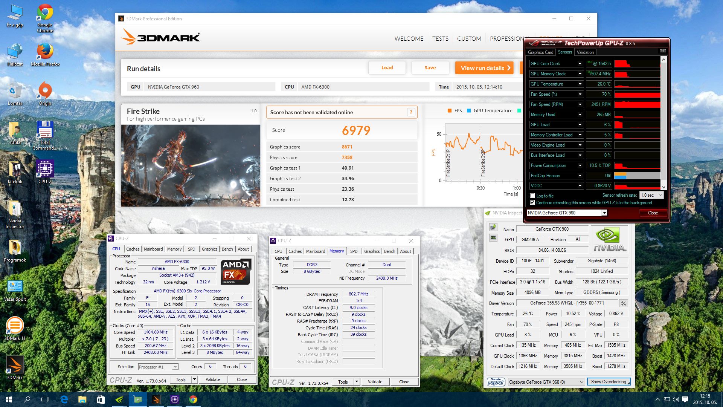Open the Store icon on the taskbar
The height and width of the screenshot is (407, 723).
(101, 399)
